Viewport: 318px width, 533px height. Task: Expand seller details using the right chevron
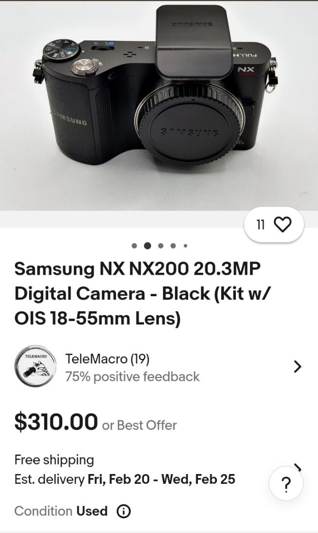(298, 367)
